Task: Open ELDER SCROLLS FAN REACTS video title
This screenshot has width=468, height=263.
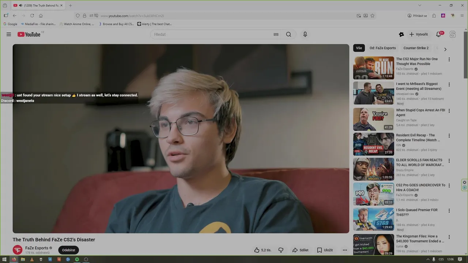Action: (420, 163)
